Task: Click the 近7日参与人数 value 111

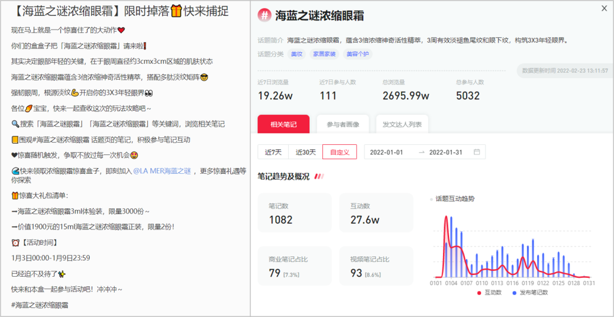Action: coord(328,96)
